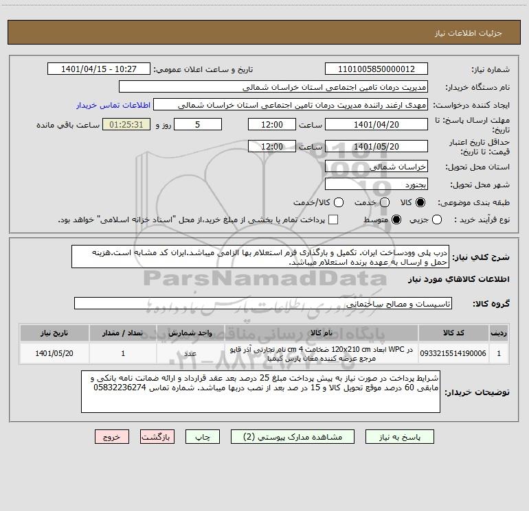Click the delivery city field 'بجنورد'
Screen dimensions: 529x511
pos(376,185)
